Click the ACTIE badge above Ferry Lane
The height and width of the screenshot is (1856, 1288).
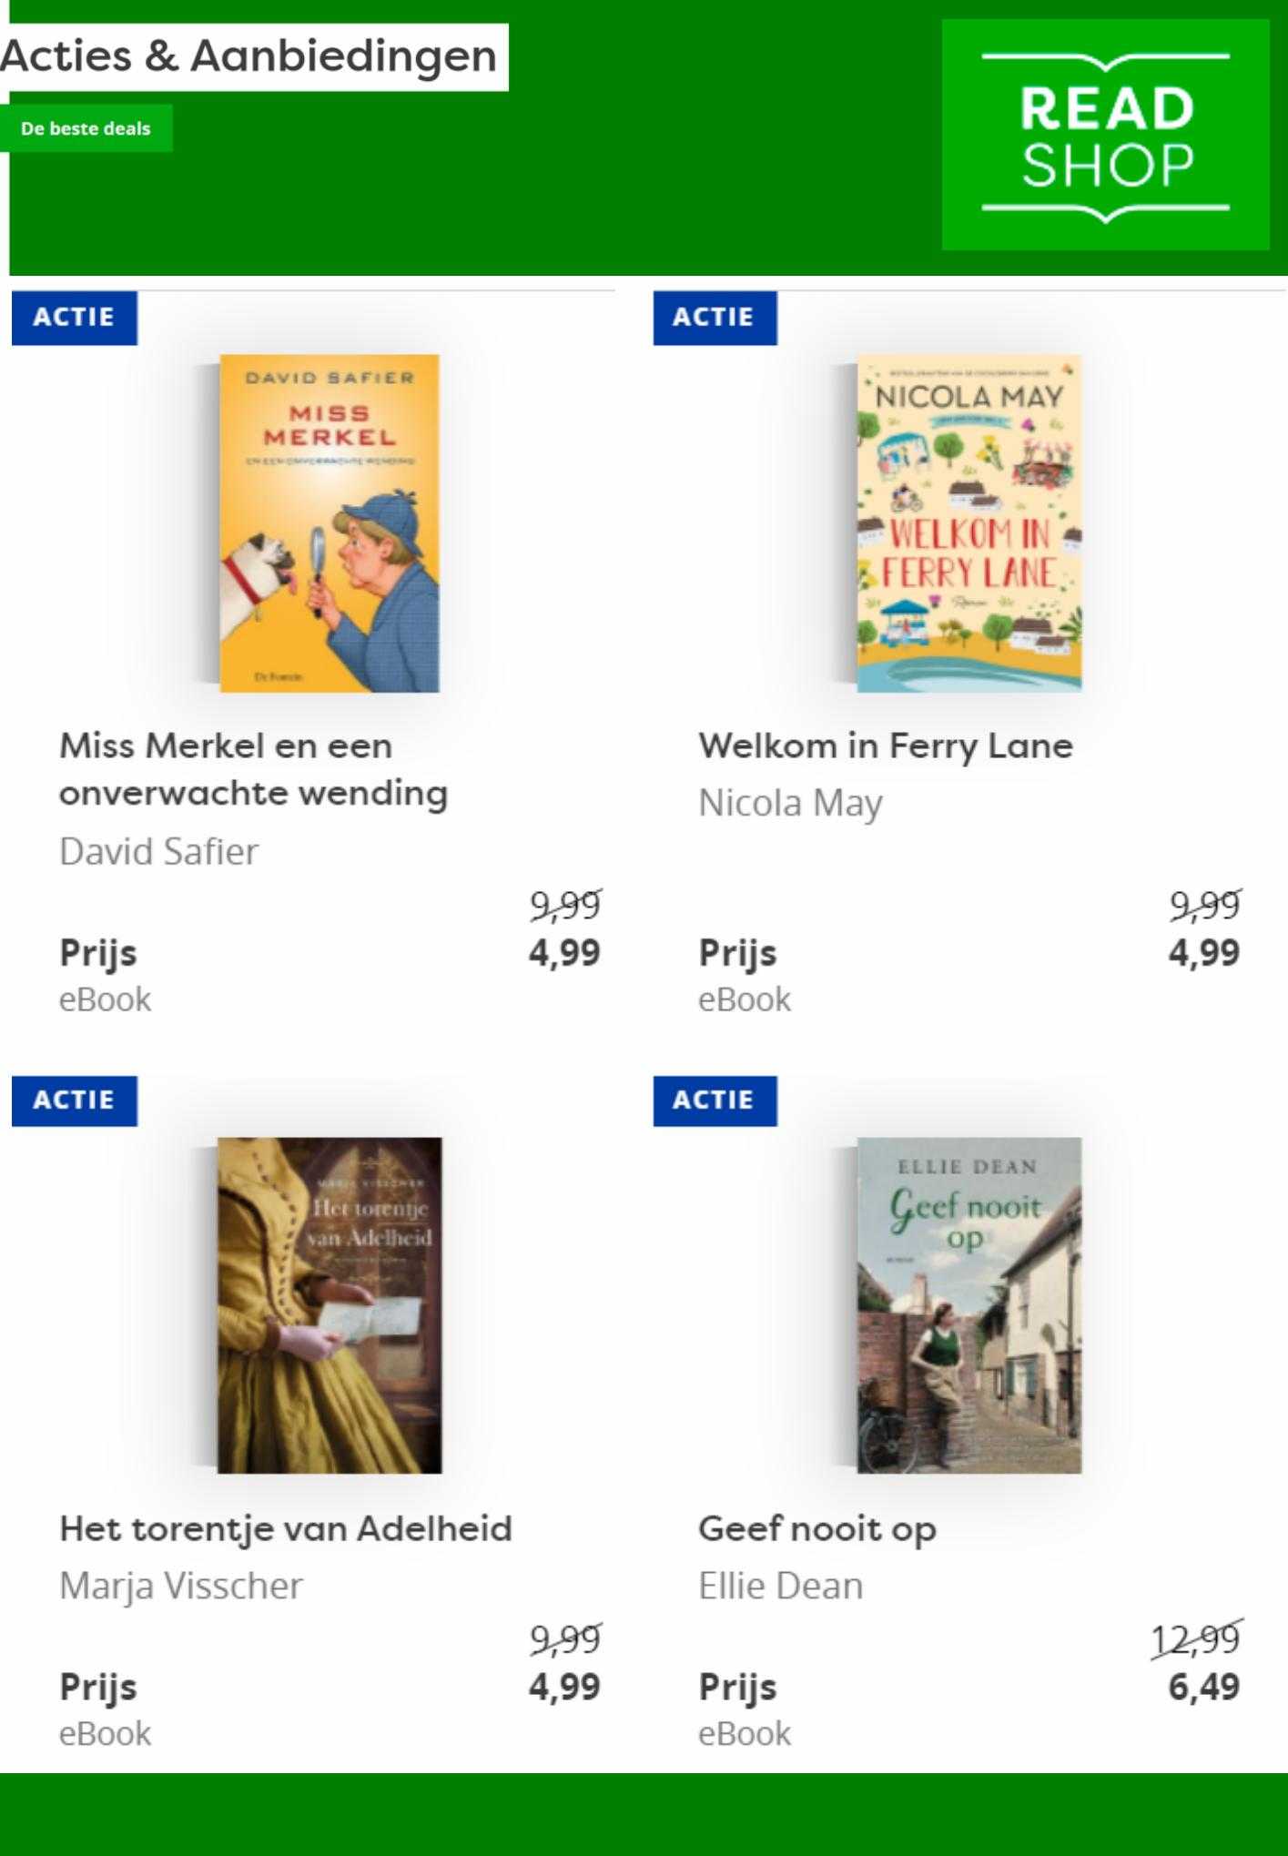pyautogui.click(x=715, y=318)
